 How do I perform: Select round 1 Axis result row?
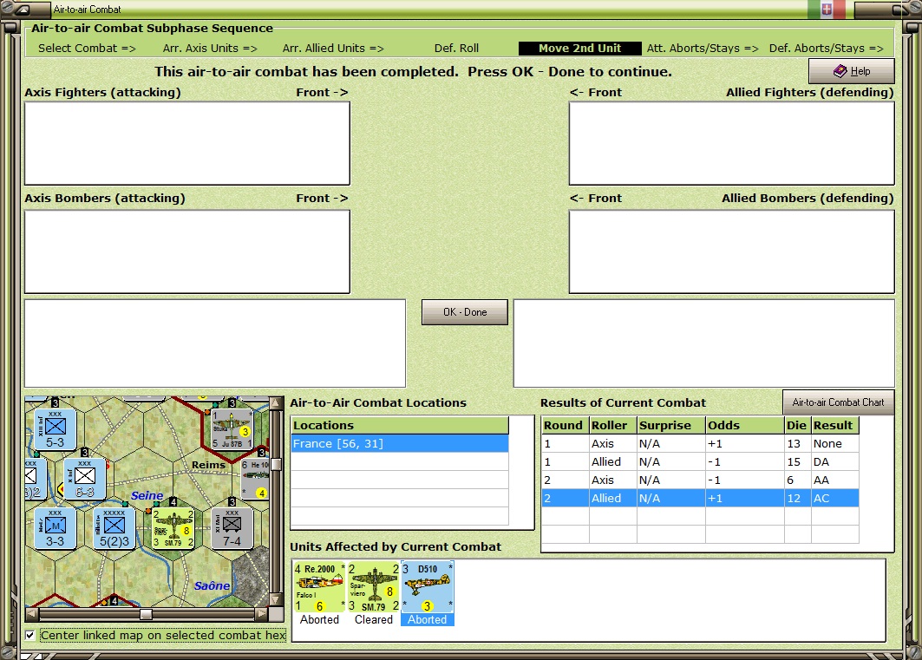pyautogui.click(x=700, y=444)
